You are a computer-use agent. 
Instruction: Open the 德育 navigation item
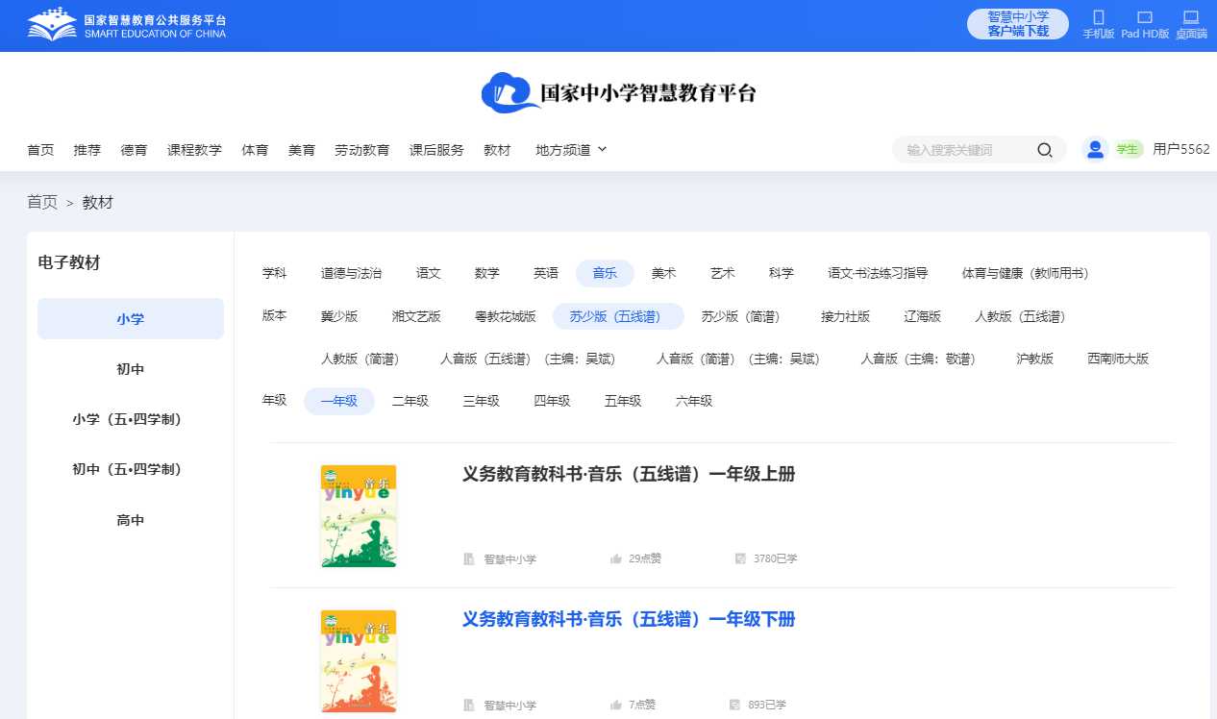pos(135,150)
